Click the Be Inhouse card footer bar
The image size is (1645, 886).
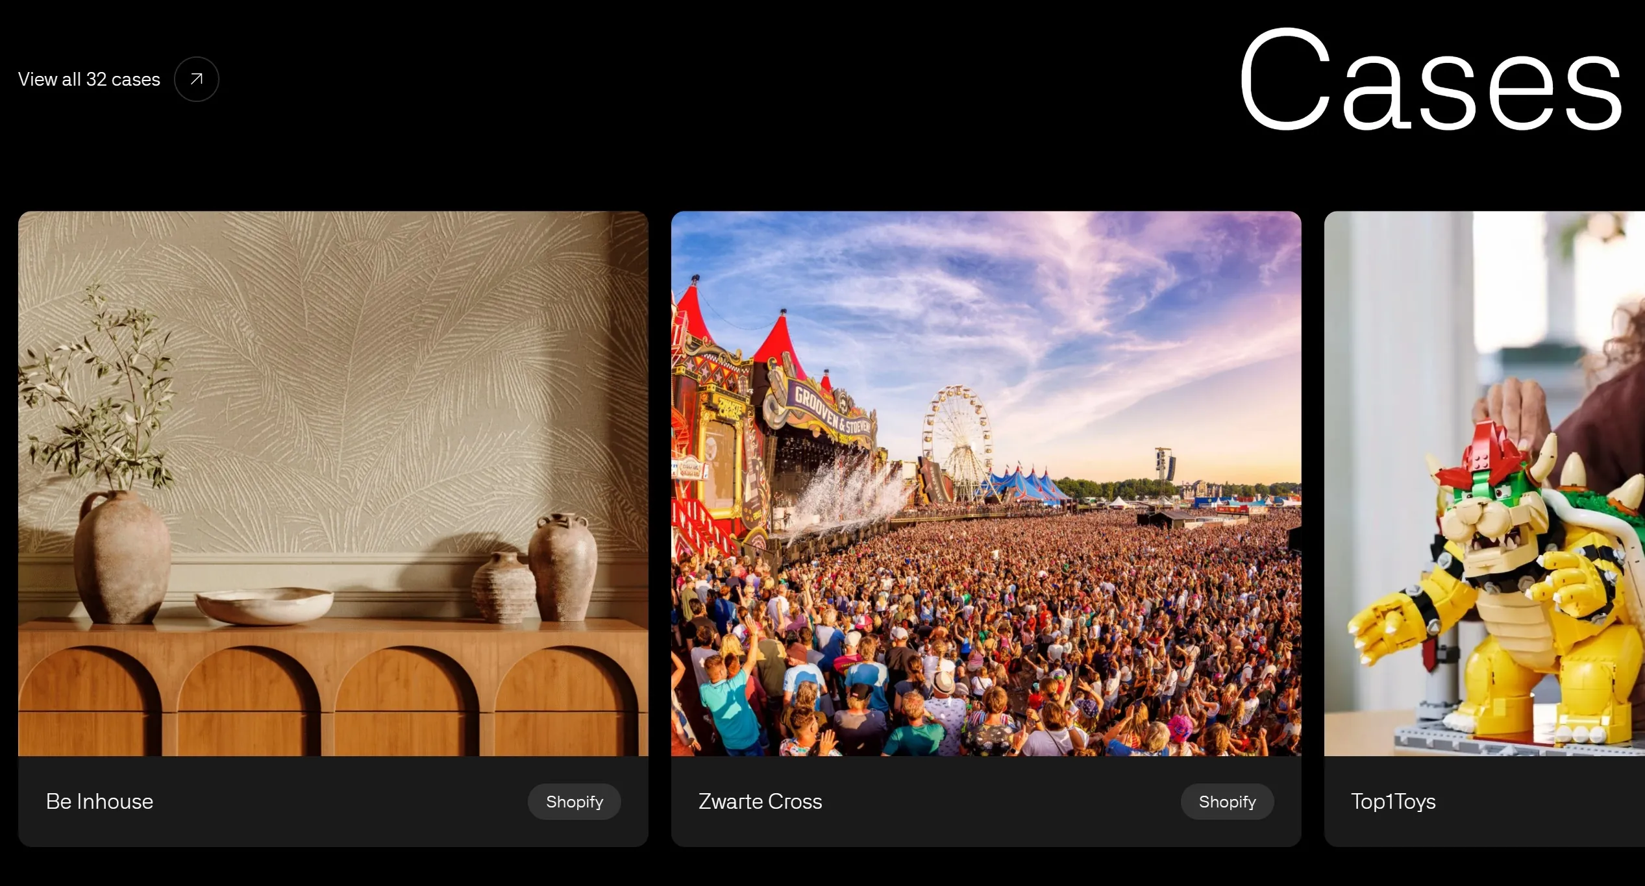[x=333, y=802]
